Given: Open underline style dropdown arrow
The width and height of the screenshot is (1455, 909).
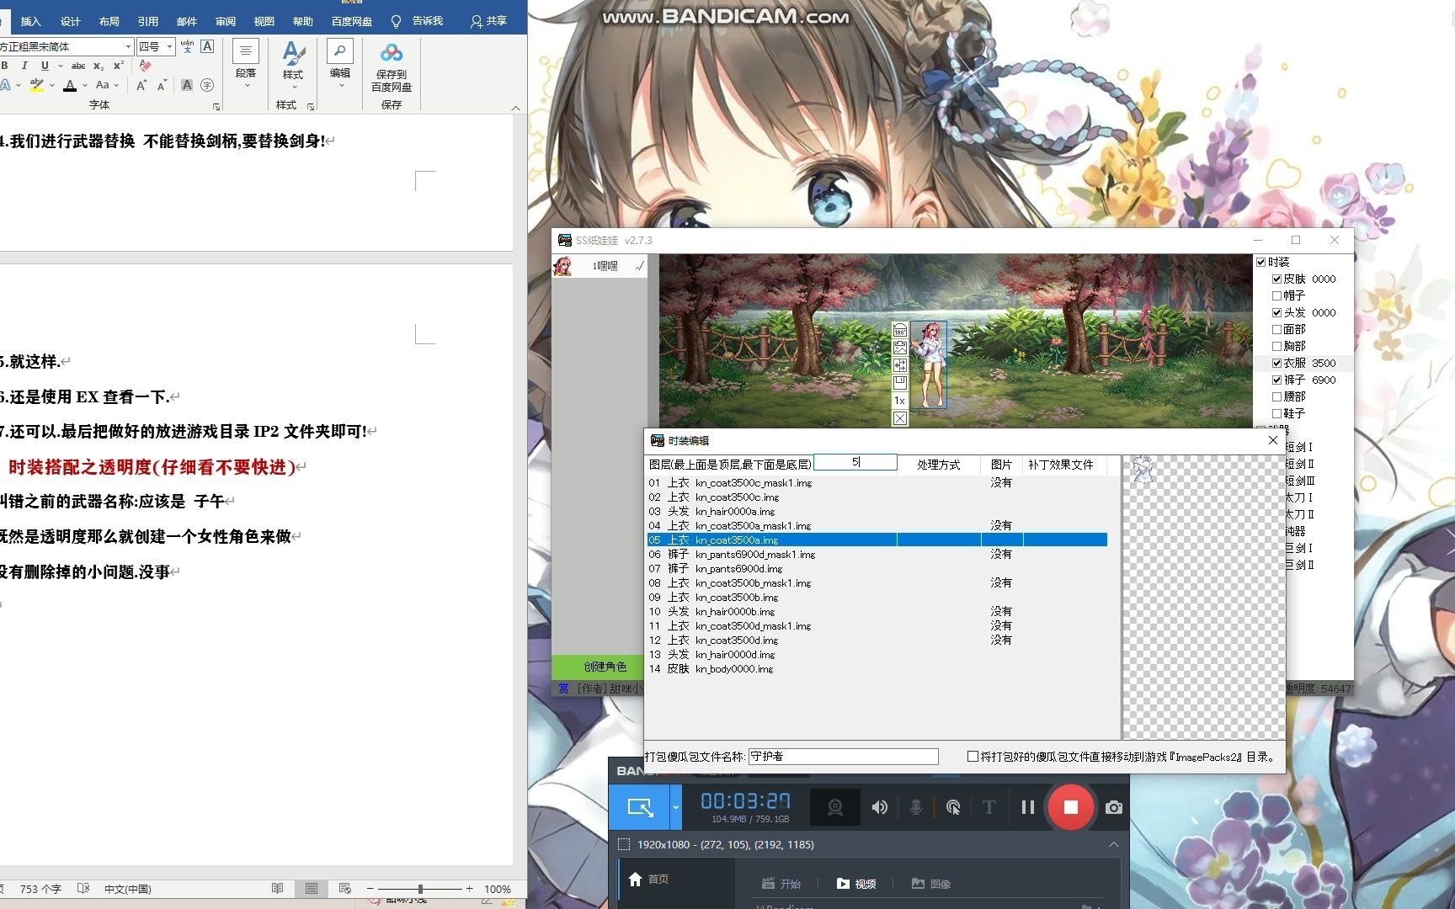Looking at the screenshot, I should (60, 66).
